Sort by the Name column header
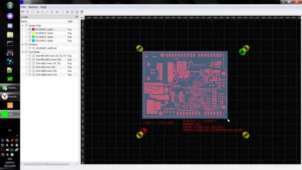Viewport: 302px width, 170px height. coord(24,21)
